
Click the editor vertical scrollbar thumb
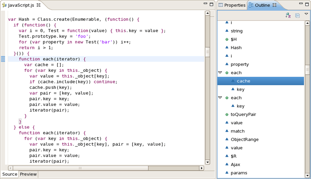(x=207, y=52)
